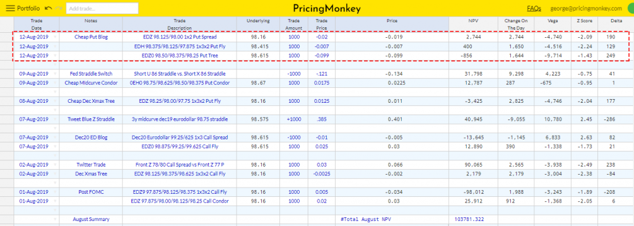Open date dropdown for Tweet Blue Z Straddle
Image resolution: width=634 pixels, height=226 pixels.
55,120
